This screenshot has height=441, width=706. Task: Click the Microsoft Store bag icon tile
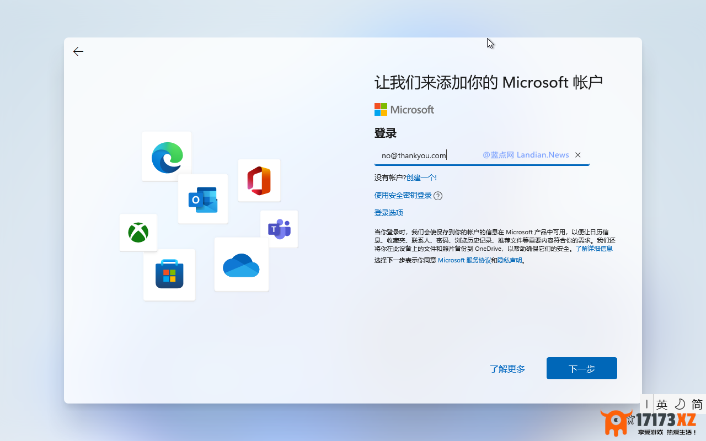(169, 275)
